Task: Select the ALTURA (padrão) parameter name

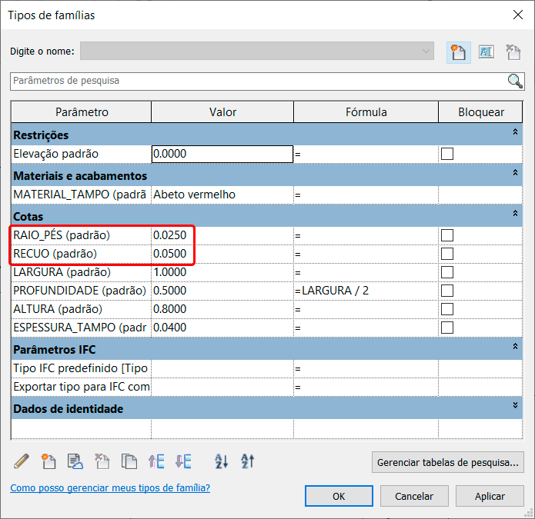Action: click(81, 309)
